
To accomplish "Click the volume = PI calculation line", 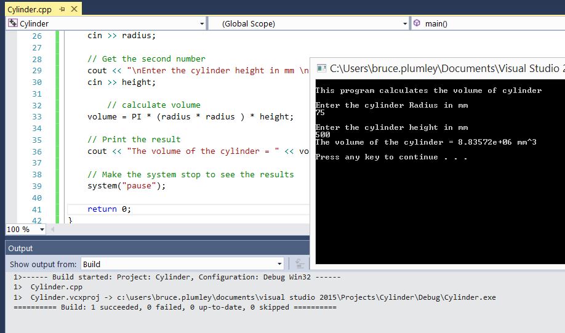I will pyautogui.click(x=190, y=116).
